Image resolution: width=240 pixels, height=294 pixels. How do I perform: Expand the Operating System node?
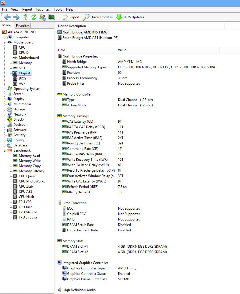(x=5, y=89)
